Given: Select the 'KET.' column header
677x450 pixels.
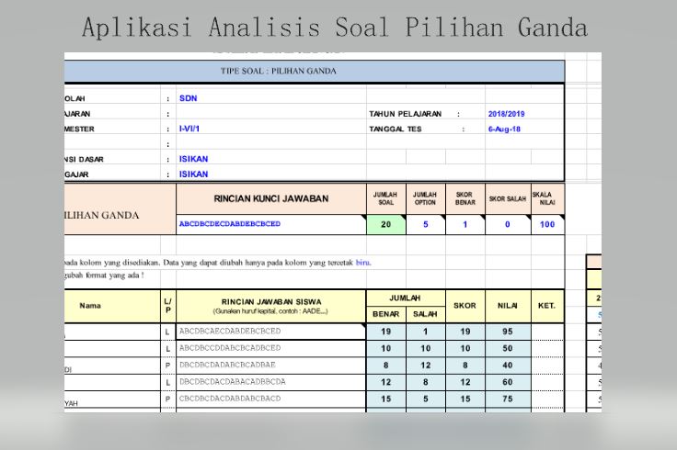Looking at the screenshot, I should point(547,306).
